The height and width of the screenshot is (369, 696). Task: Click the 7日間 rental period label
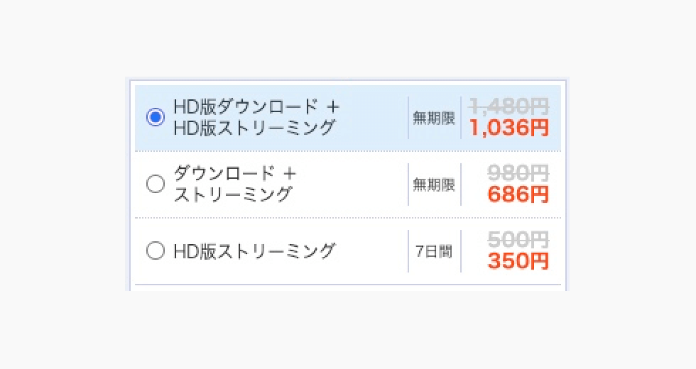click(434, 251)
